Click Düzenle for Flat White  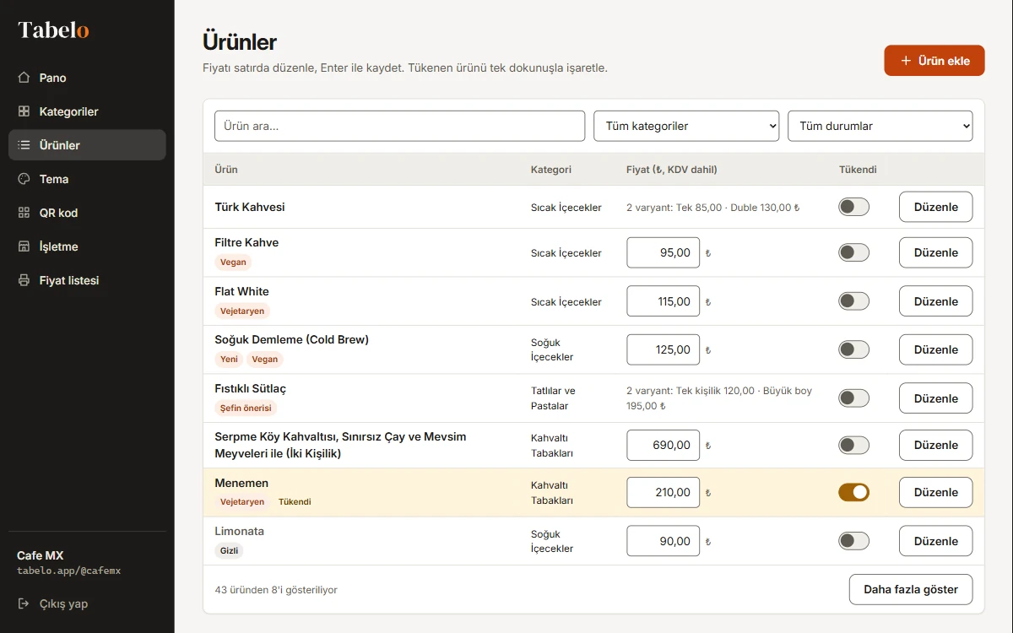pos(935,301)
